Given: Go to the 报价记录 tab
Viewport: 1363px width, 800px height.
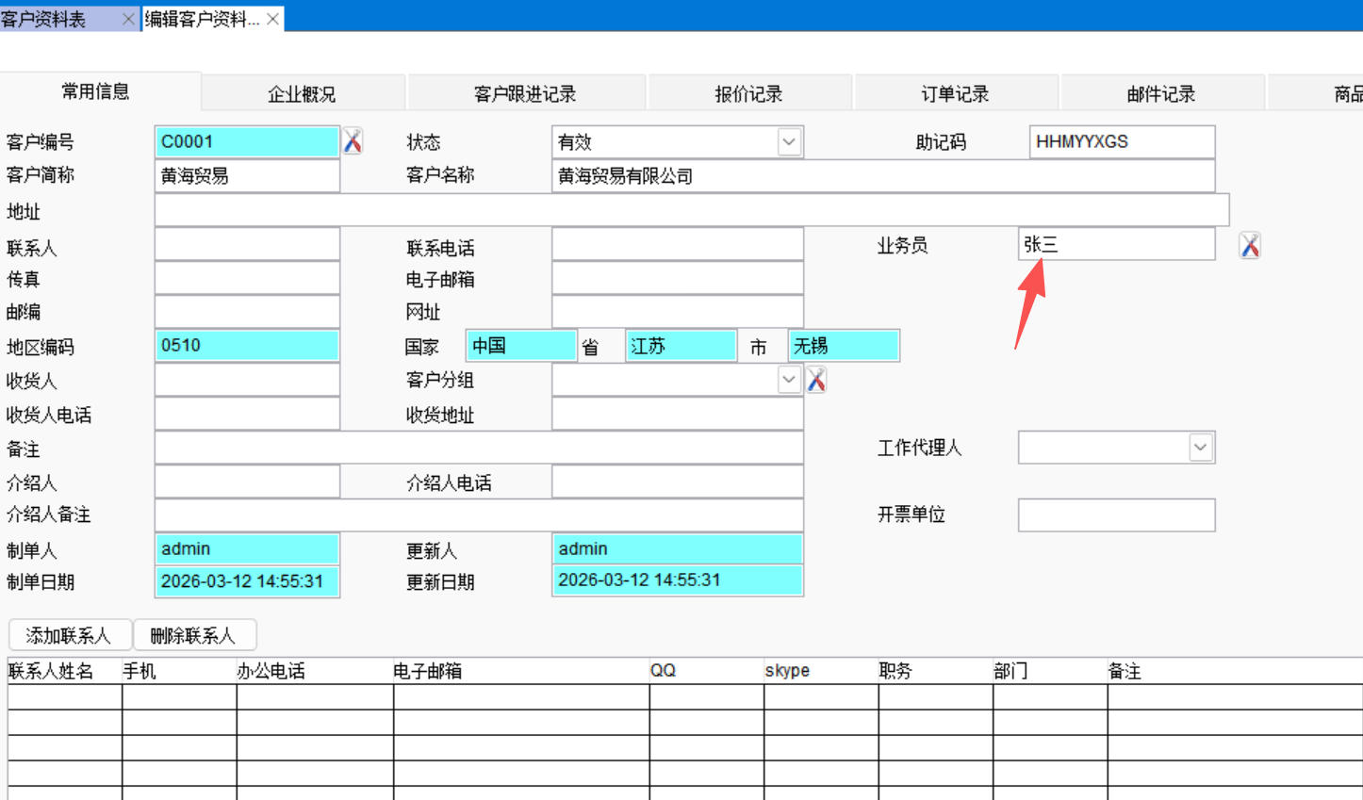Looking at the screenshot, I should tap(749, 94).
